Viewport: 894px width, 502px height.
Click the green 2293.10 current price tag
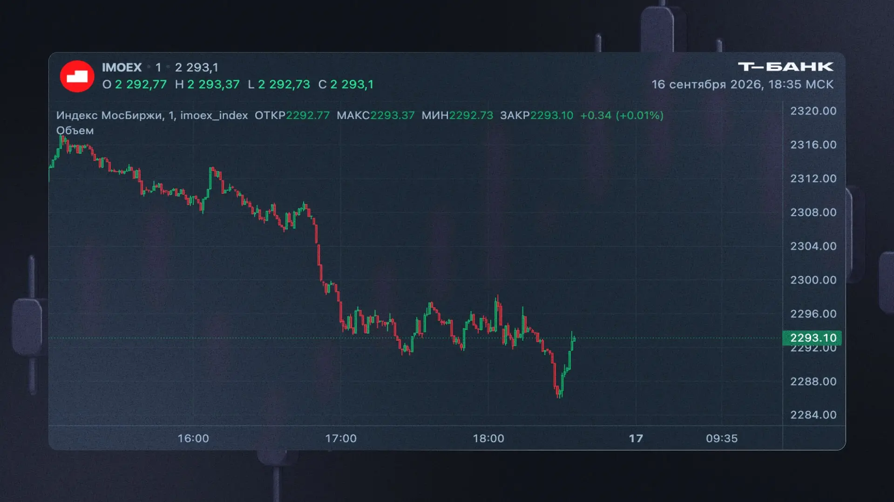pyautogui.click(x=813, y=338)
